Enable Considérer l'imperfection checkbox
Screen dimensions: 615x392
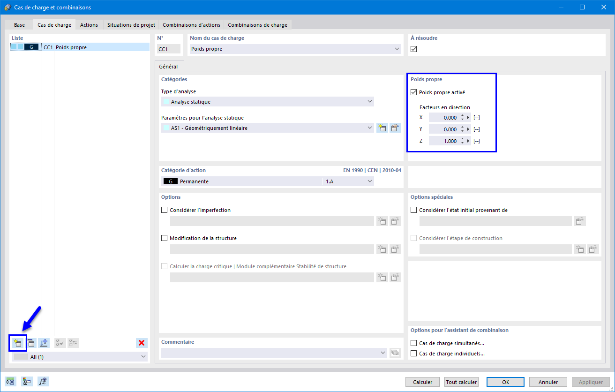click(164, 210)
